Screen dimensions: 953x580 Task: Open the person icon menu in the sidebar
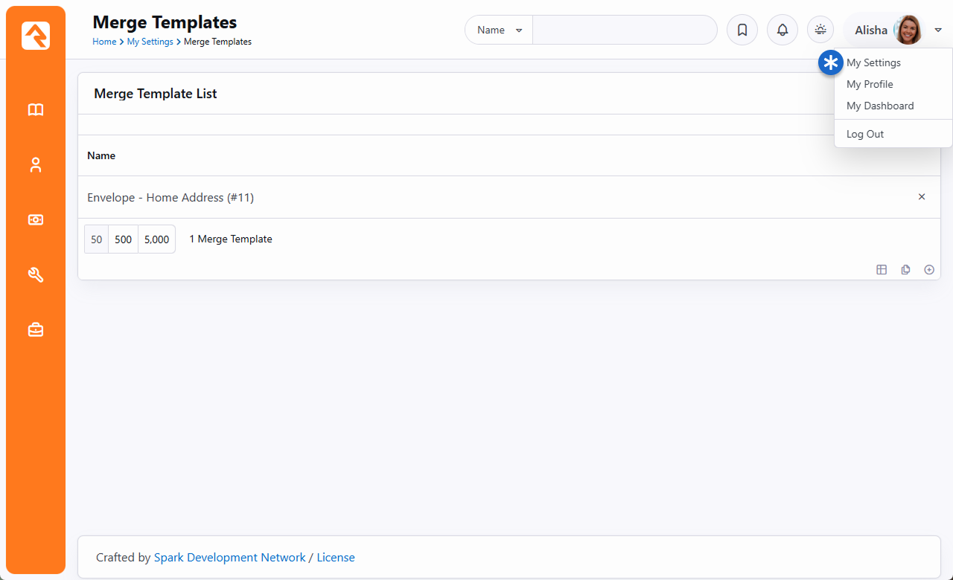tap(36, 165)
